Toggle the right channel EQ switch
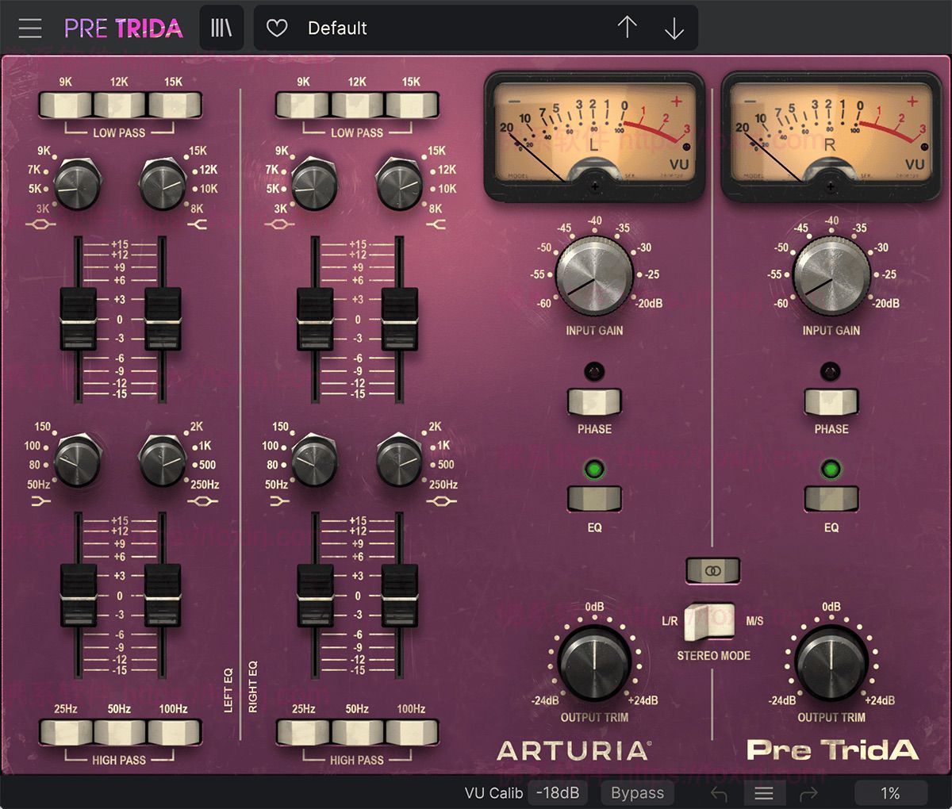Screen dimensions: 952x809 tap(831, 499)
